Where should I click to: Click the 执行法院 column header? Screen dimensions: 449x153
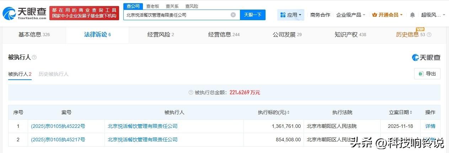pyautogui.click(x=342, y=112)
